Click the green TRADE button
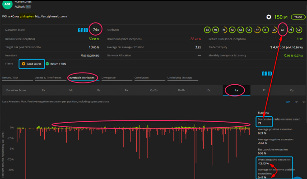 coord(298,17)
